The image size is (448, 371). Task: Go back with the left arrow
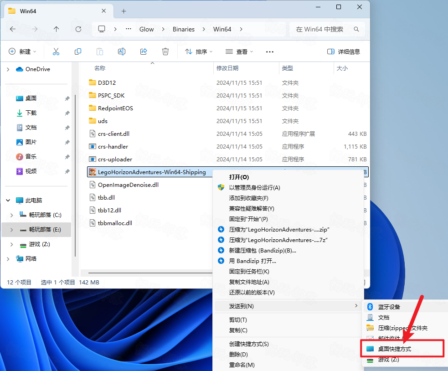pos(13,29)
